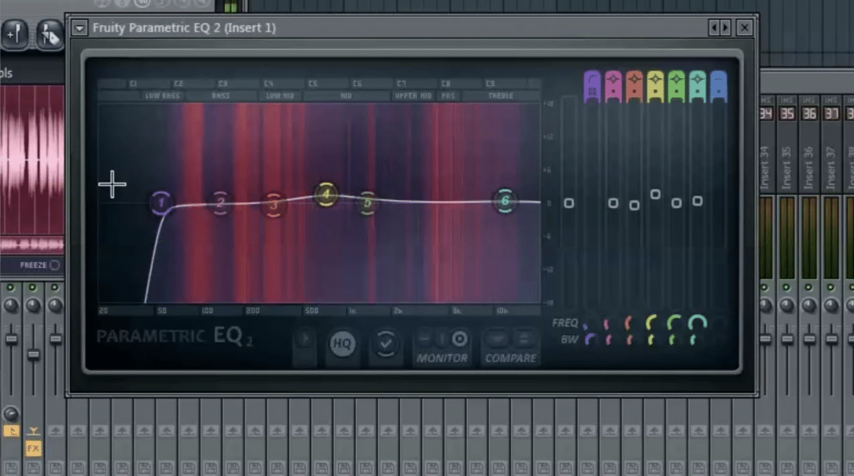Select the rightmost circular Monitor option
The height and width of the screenshot is (476, 854).
click(x=459, y=338)
